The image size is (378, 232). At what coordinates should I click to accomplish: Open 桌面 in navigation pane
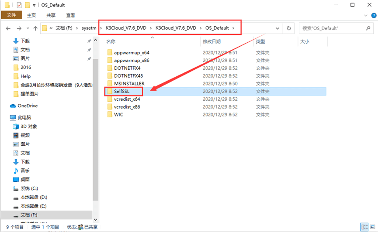tap(25, 180)
